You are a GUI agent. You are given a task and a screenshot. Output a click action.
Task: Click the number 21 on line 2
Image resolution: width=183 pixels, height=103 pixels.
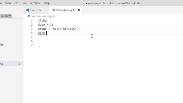click(x=51, y=25)
